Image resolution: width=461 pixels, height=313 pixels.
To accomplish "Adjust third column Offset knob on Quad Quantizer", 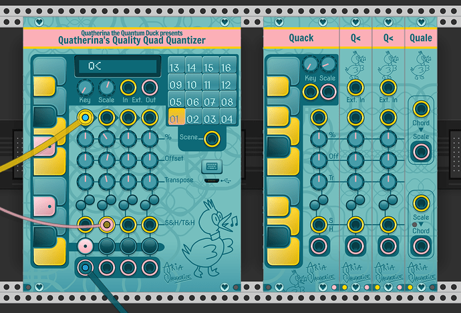I will (128, 160).
